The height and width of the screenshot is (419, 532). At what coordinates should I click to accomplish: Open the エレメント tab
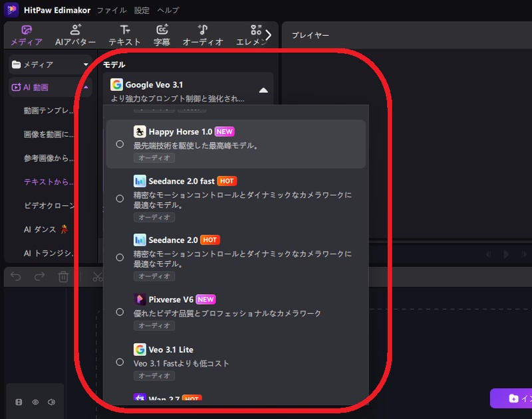(251, 35)
